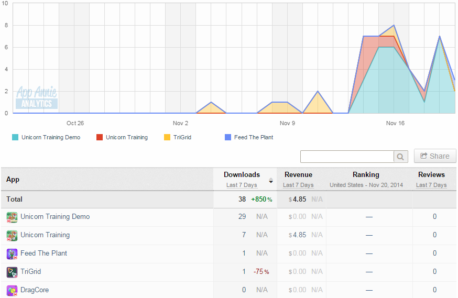Click downloads value 29 for Unicorn Training Demo
The image size is (458, 298).
[242, 217]
